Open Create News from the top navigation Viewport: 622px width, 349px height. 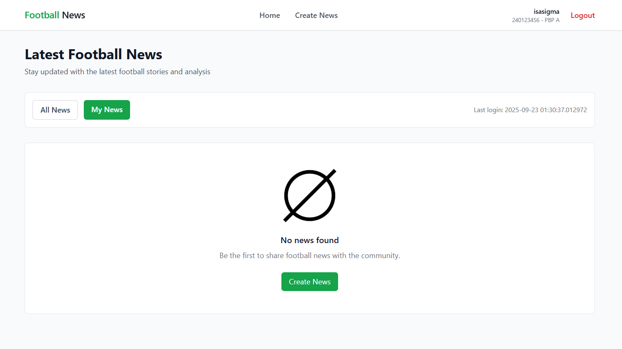tap(316, 15)
